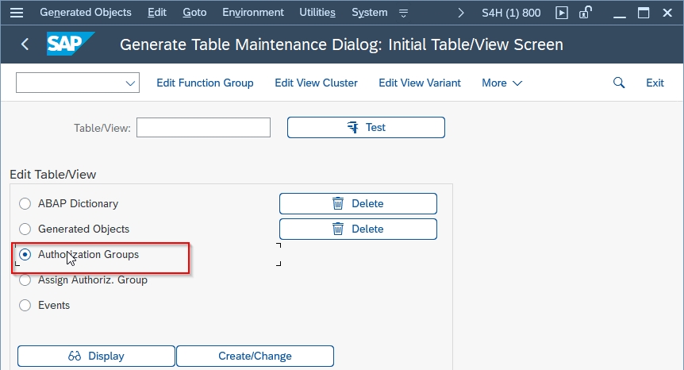The image size is (684, 370).
Task: Open the hamburger main menu icon
Action: coord(17,13)
